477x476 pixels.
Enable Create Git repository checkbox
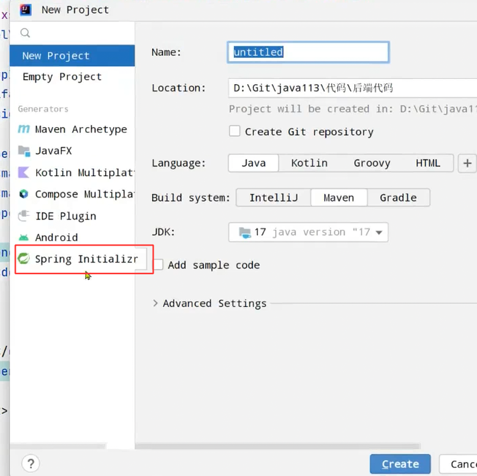pos(234,131)
